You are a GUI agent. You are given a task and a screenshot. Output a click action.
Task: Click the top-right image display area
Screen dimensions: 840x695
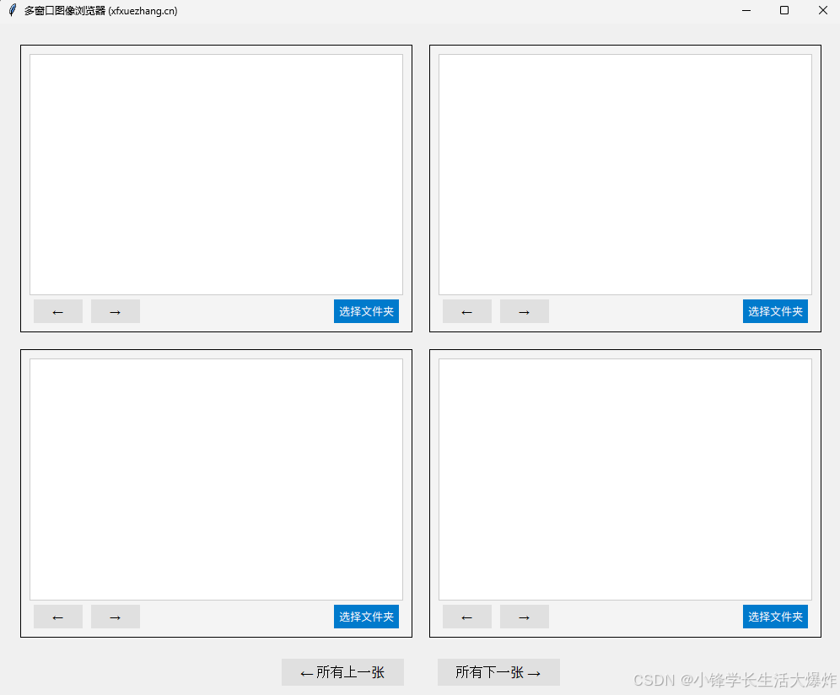coord(625,175)
